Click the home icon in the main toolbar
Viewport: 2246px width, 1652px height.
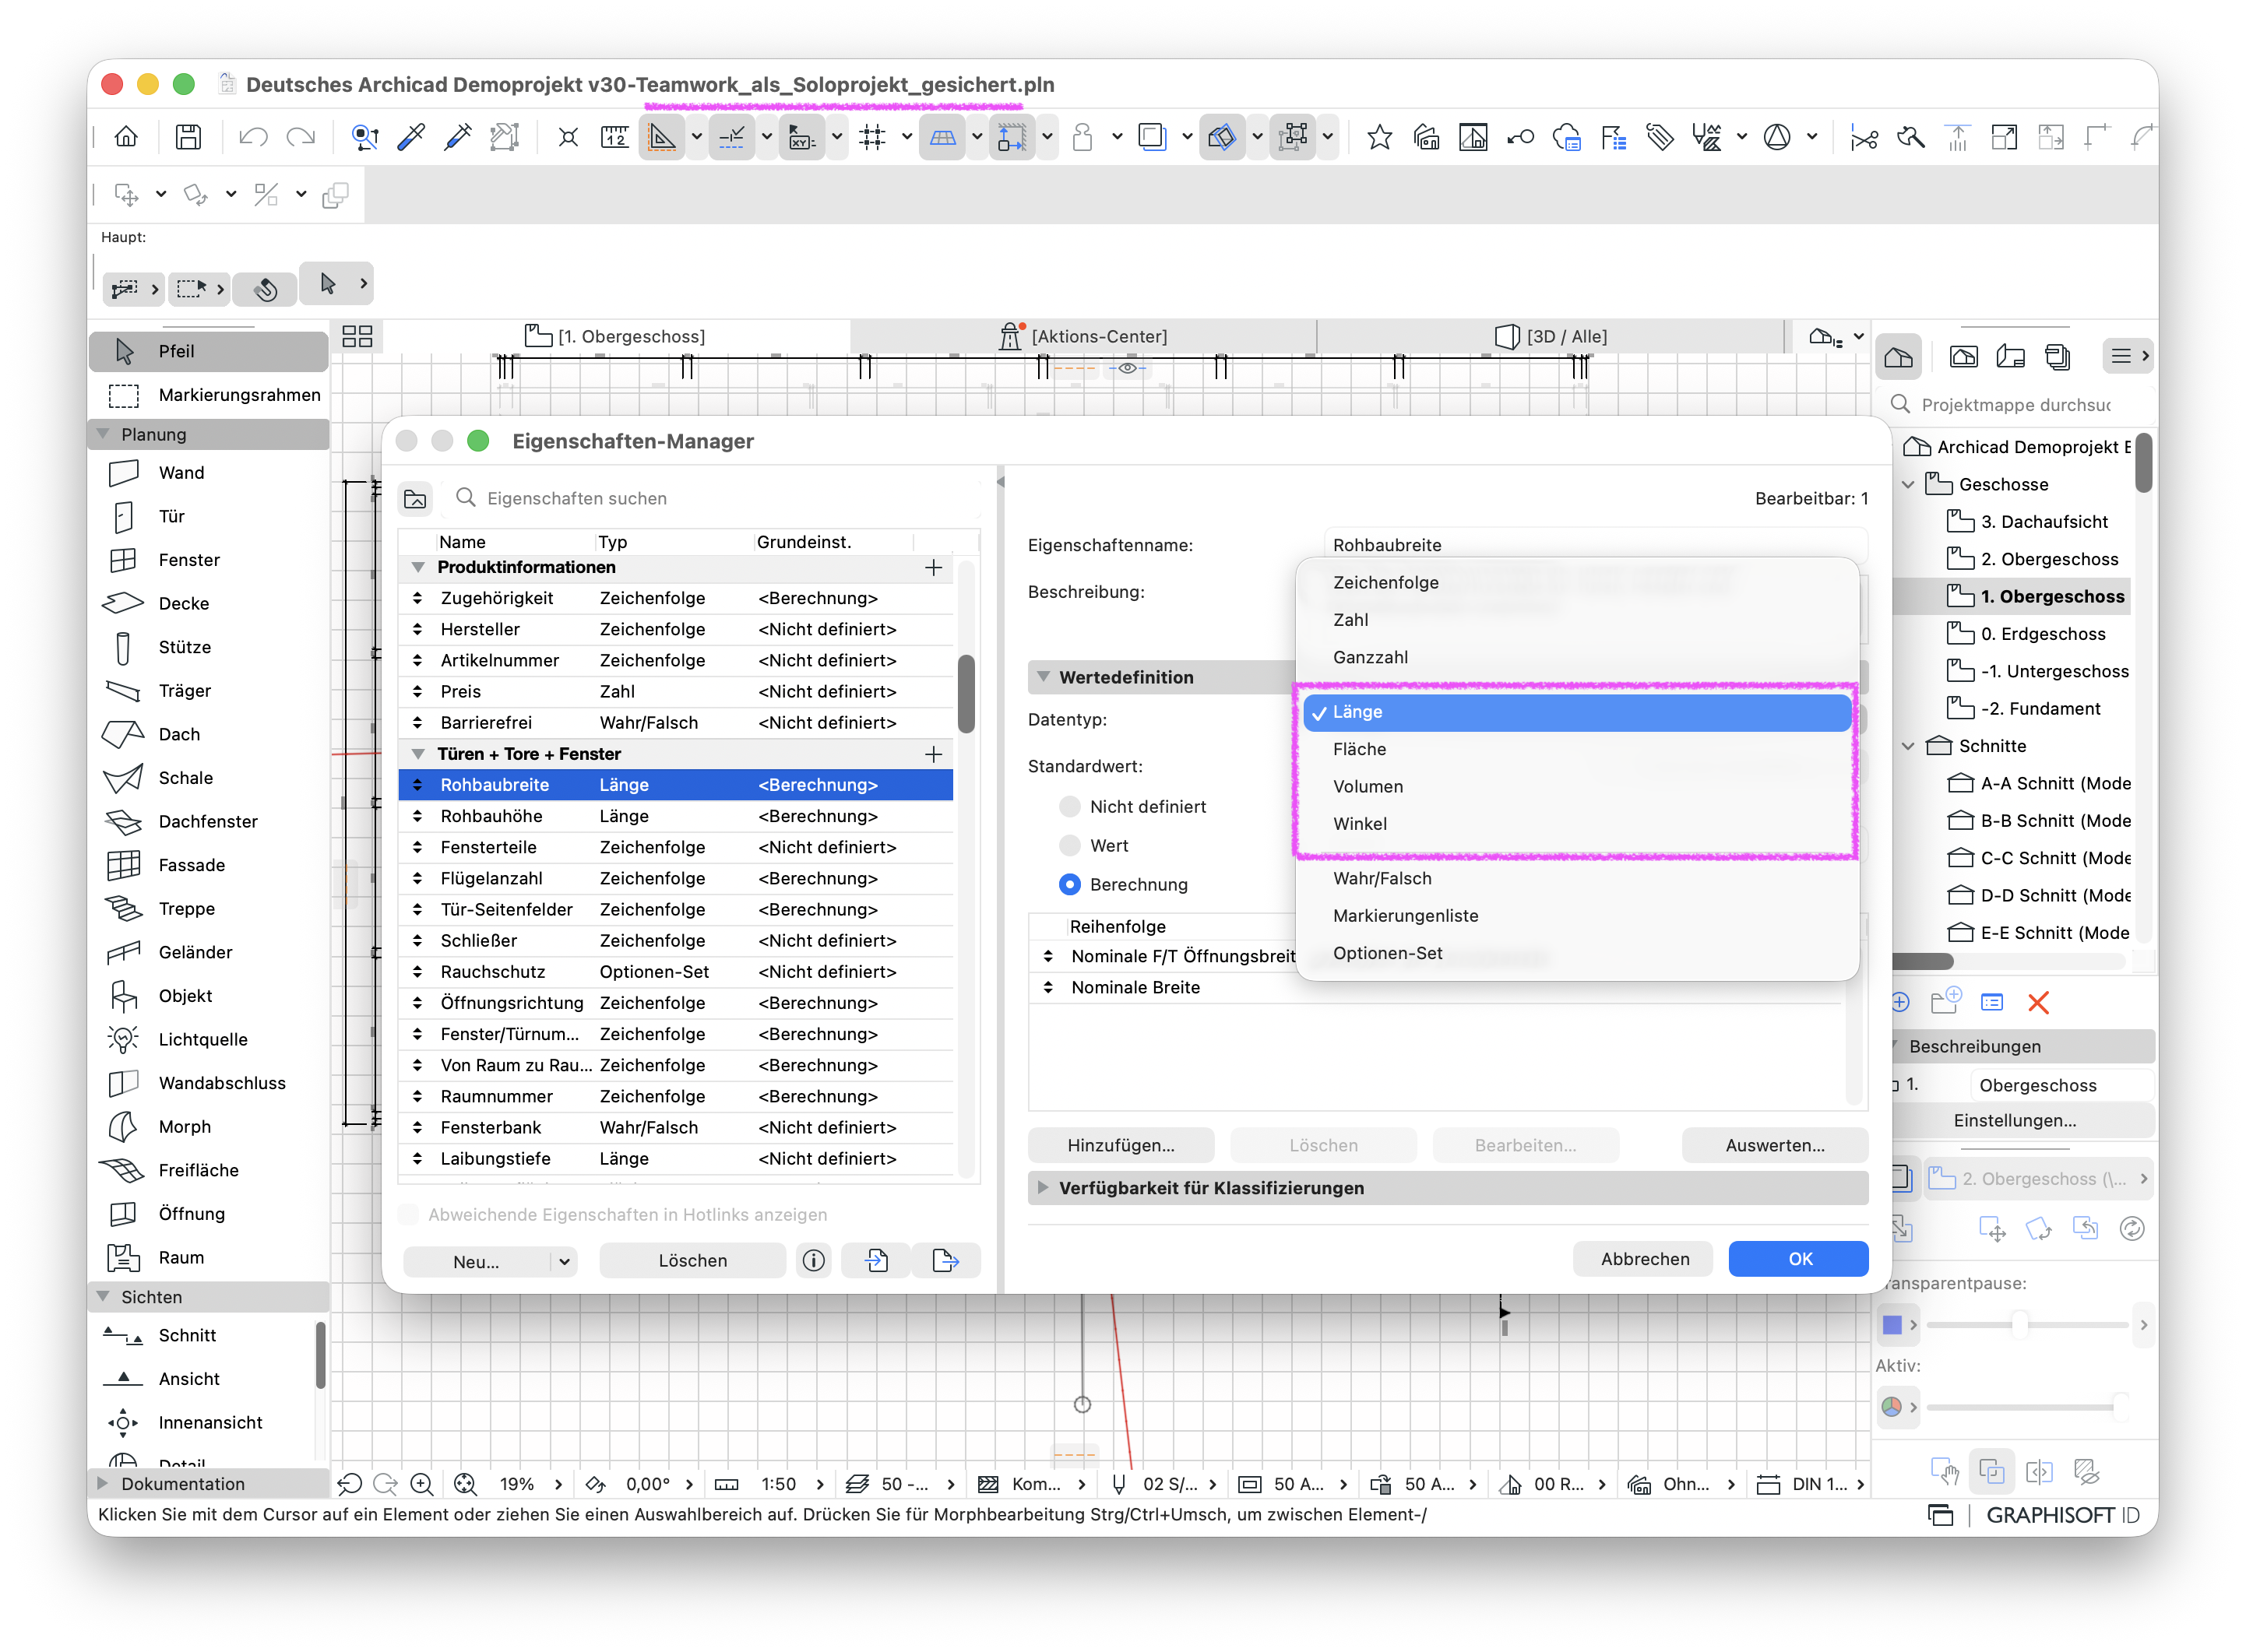click(x=126, y=137)
